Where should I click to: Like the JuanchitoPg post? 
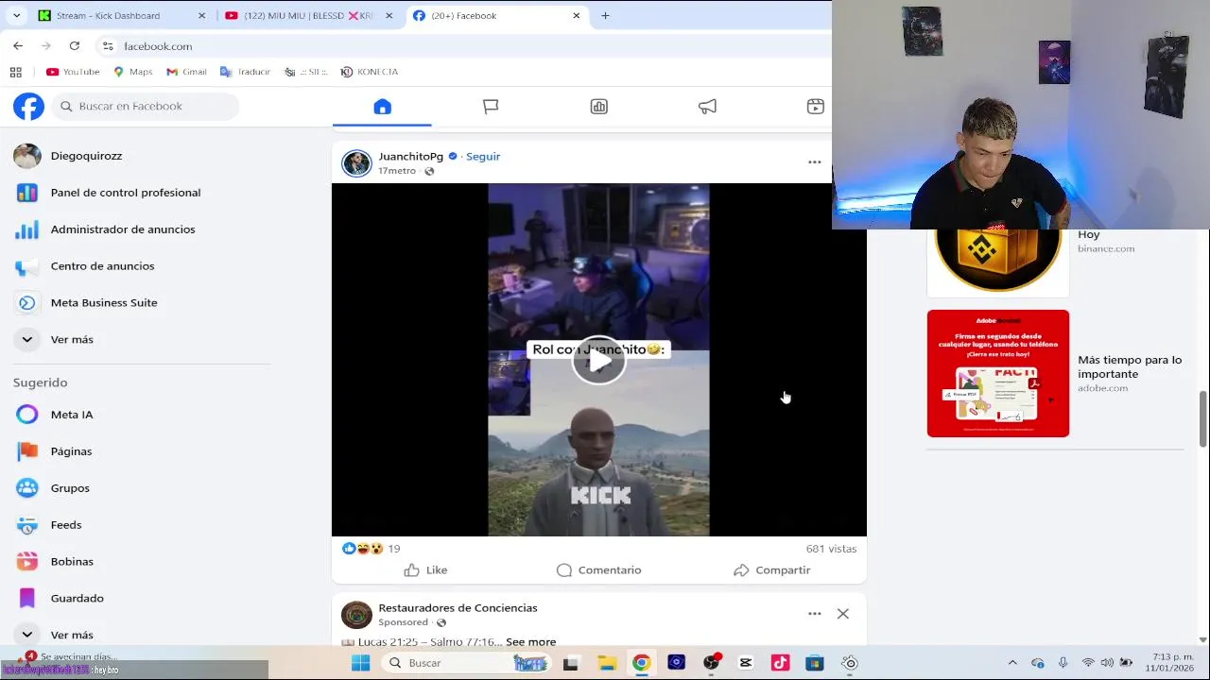pos(425,570)
